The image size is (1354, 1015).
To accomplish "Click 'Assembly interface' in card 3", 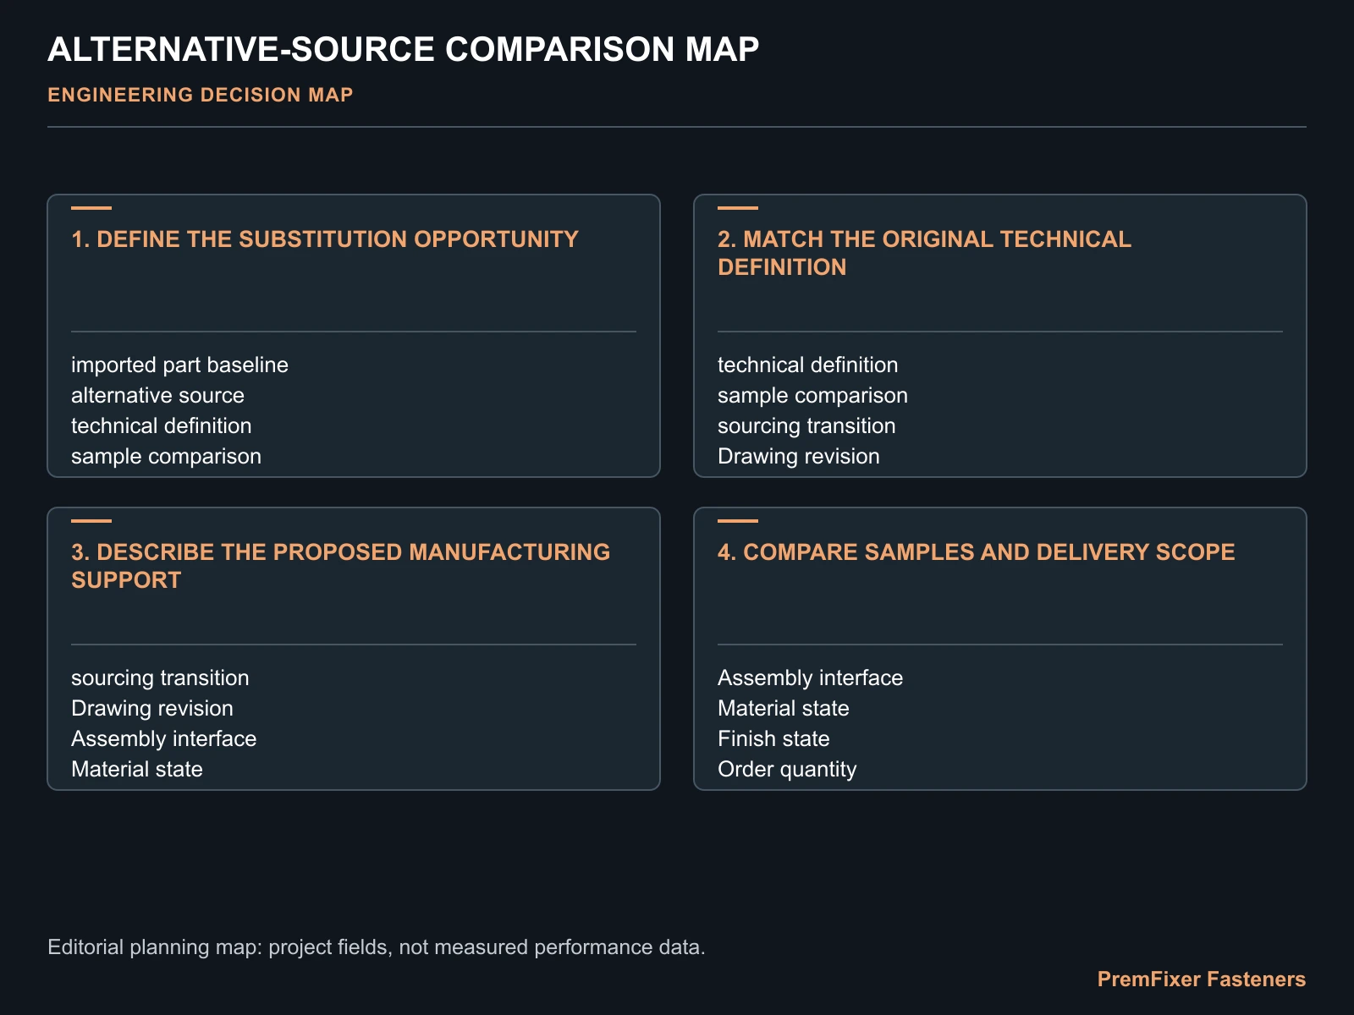I will (163, 738).
